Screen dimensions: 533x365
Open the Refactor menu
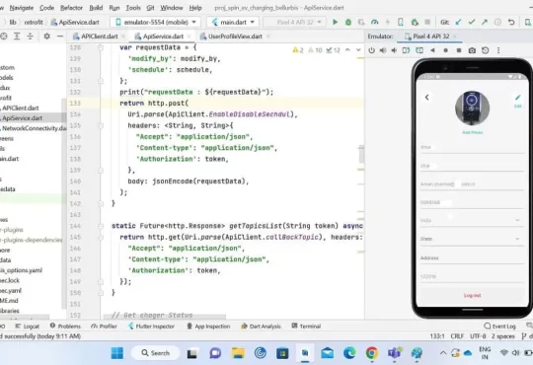pos(71,8)
